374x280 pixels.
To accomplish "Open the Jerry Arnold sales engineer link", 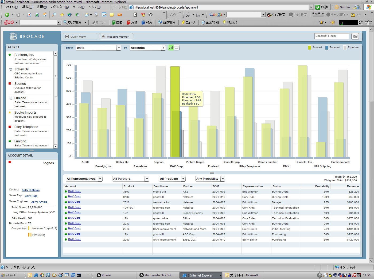I will [x=39, y=202].
